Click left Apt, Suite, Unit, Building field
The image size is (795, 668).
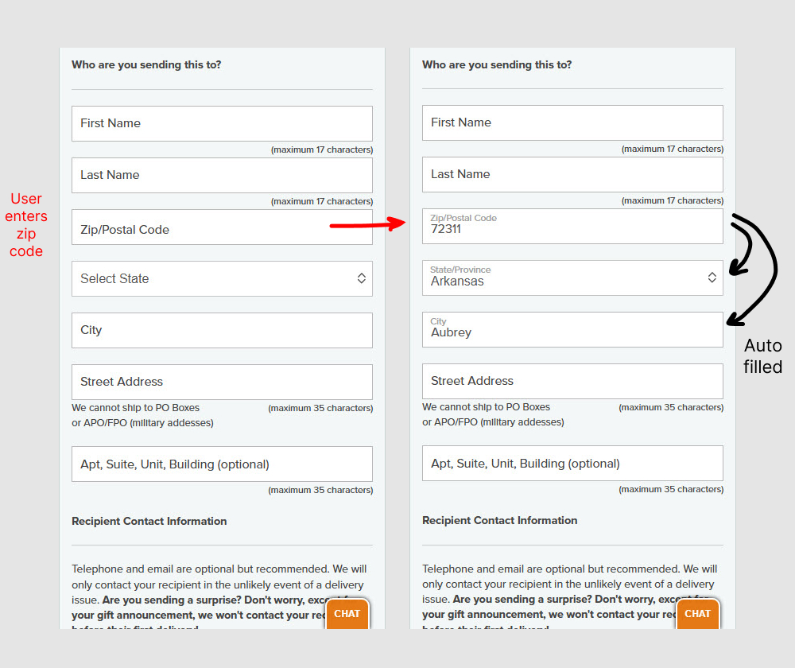pos(222,464)
